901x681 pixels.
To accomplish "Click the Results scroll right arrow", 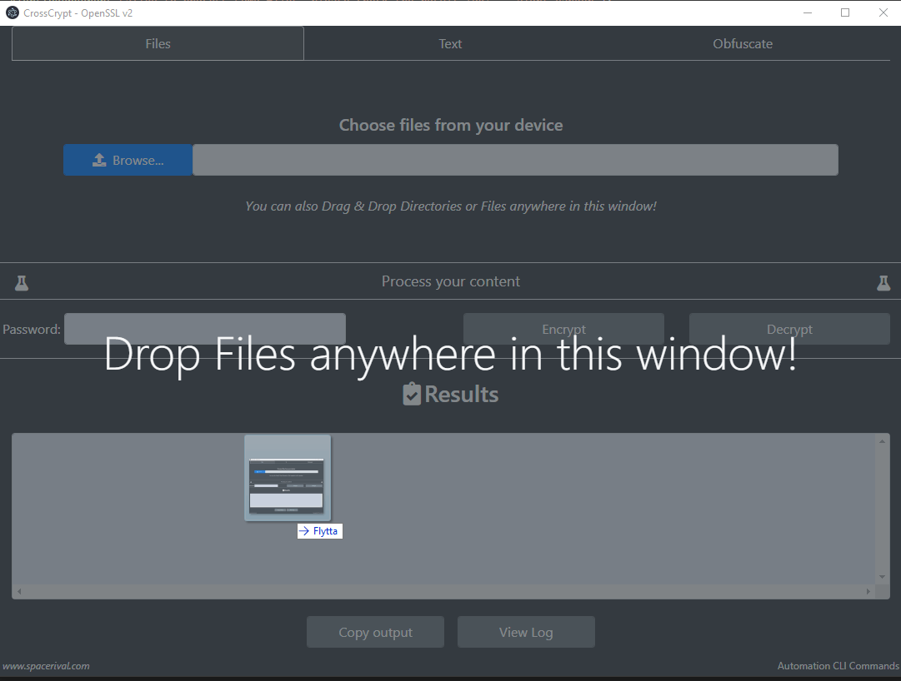I will 868,591.
